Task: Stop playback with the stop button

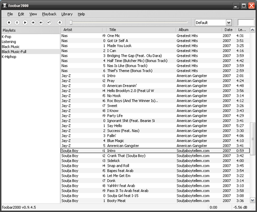Action: tap(9, 23)
